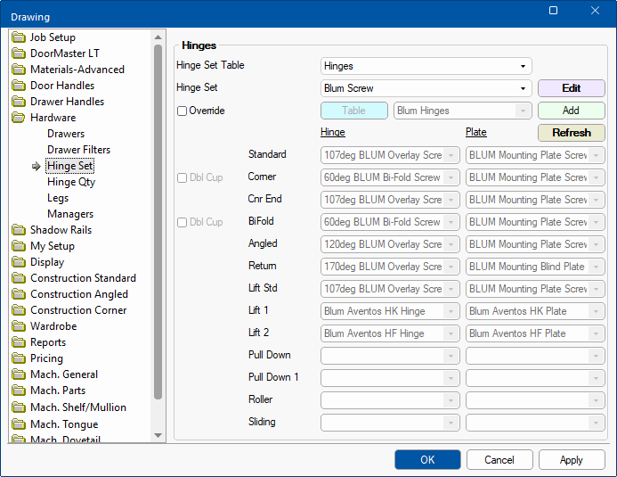This screenshot has width=617, height=477.
Task: Click the Materials-Advanced folder icon
Action: (19, 70)
